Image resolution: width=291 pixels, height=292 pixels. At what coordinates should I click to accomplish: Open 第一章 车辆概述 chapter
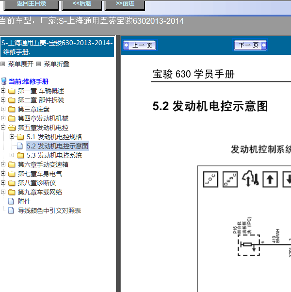coord(41,91)
